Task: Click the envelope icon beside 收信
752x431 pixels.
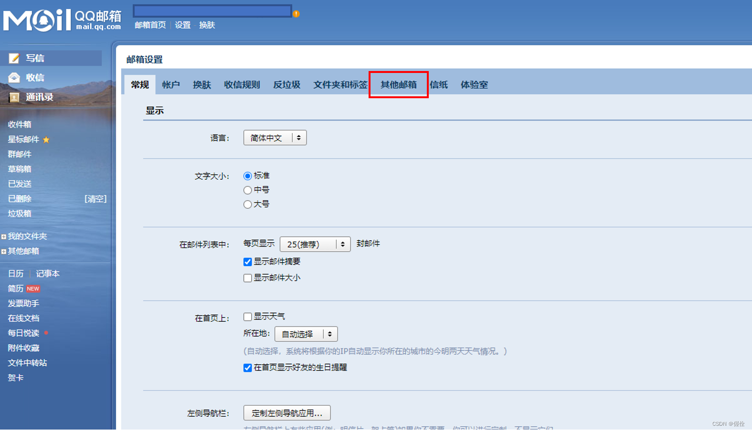Action: click(x=14, y=78)
